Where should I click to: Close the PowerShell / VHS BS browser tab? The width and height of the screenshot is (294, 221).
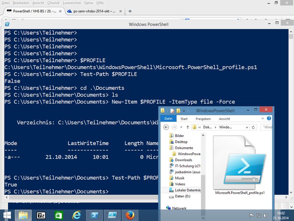click(60, 11)
